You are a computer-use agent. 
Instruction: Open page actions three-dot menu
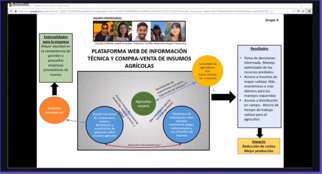click(x=294, y=11)
